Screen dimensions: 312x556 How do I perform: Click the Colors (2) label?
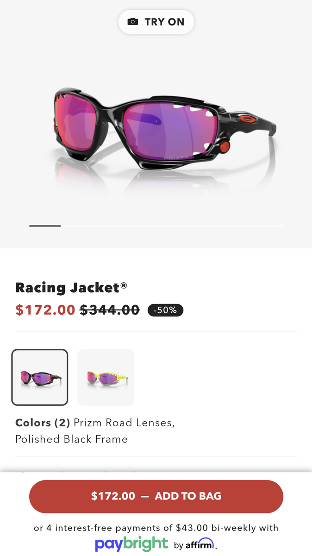(43, 423)
